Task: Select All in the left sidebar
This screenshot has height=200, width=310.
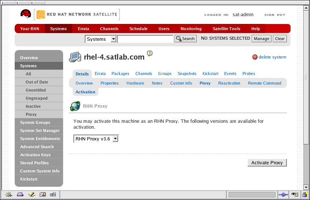Action: coord(39,74)
